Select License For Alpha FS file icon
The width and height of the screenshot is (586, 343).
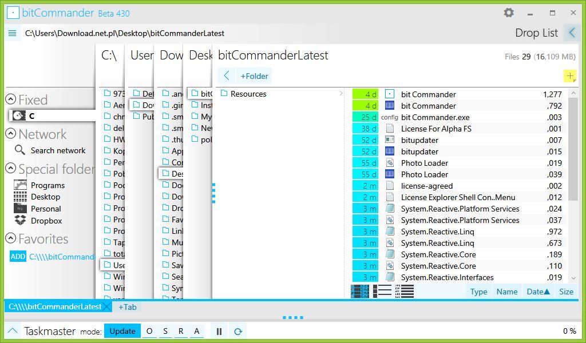(390, 129)
